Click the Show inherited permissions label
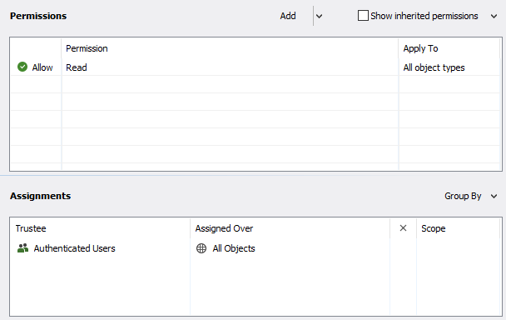The width and height of the screenshot is (506, 320). [x=424, y=16]
